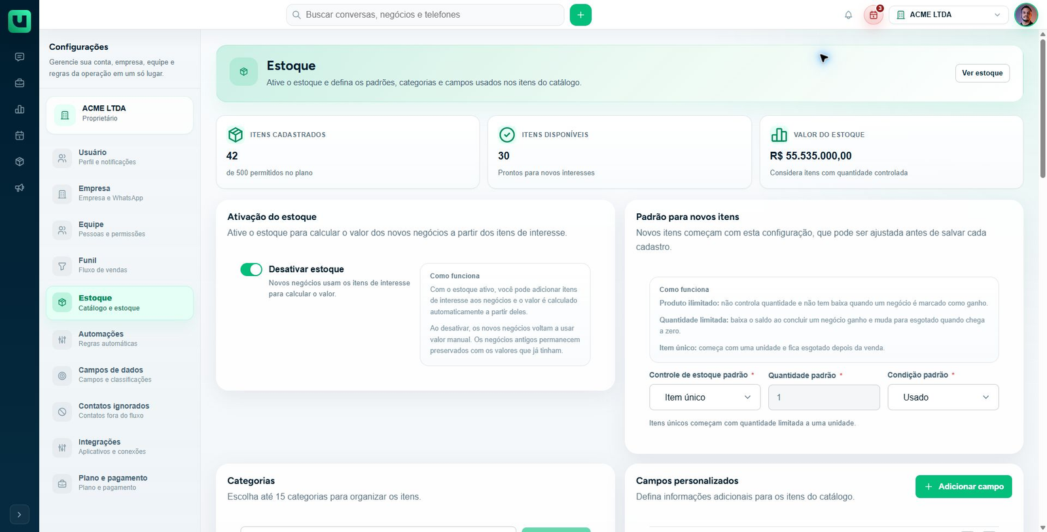Open Empresa settings section
1047x532 pixels.
pos(120,193)
